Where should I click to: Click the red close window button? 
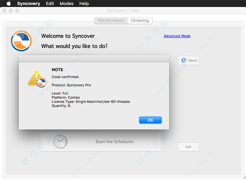pyautogui.click(x=5, y=11)
